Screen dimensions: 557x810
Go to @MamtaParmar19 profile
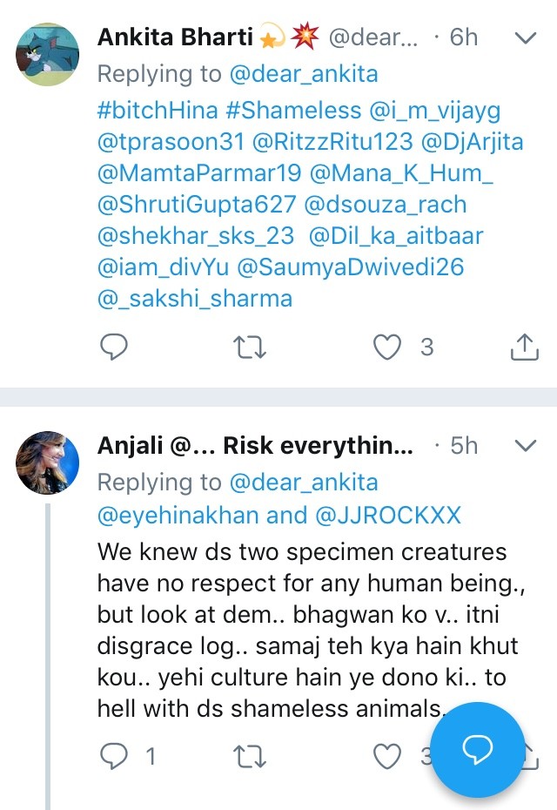click(199, 173)
